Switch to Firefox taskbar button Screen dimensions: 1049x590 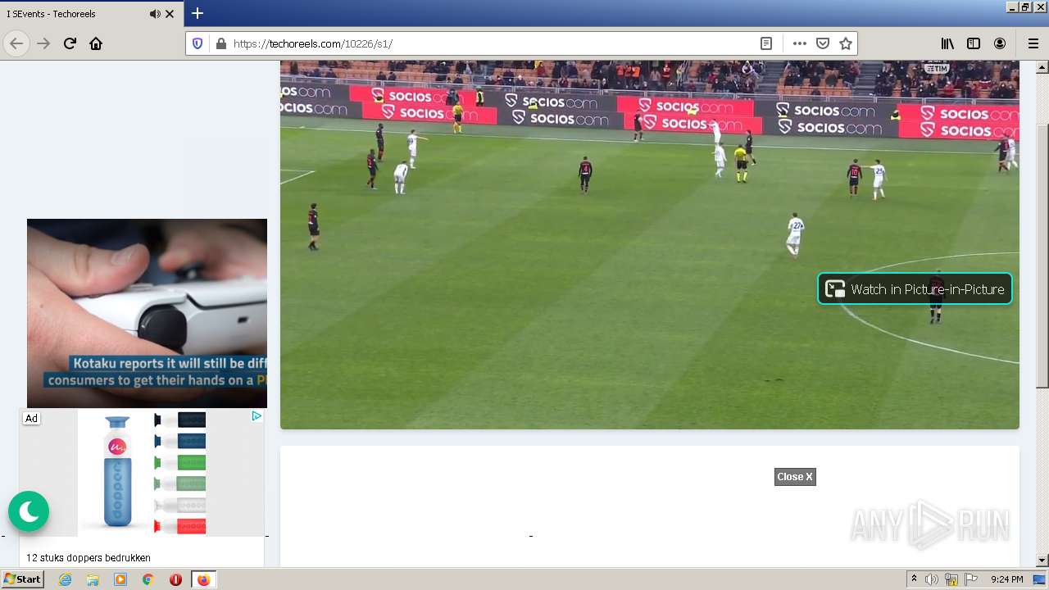pyautogui.click(x=203, y=579)
